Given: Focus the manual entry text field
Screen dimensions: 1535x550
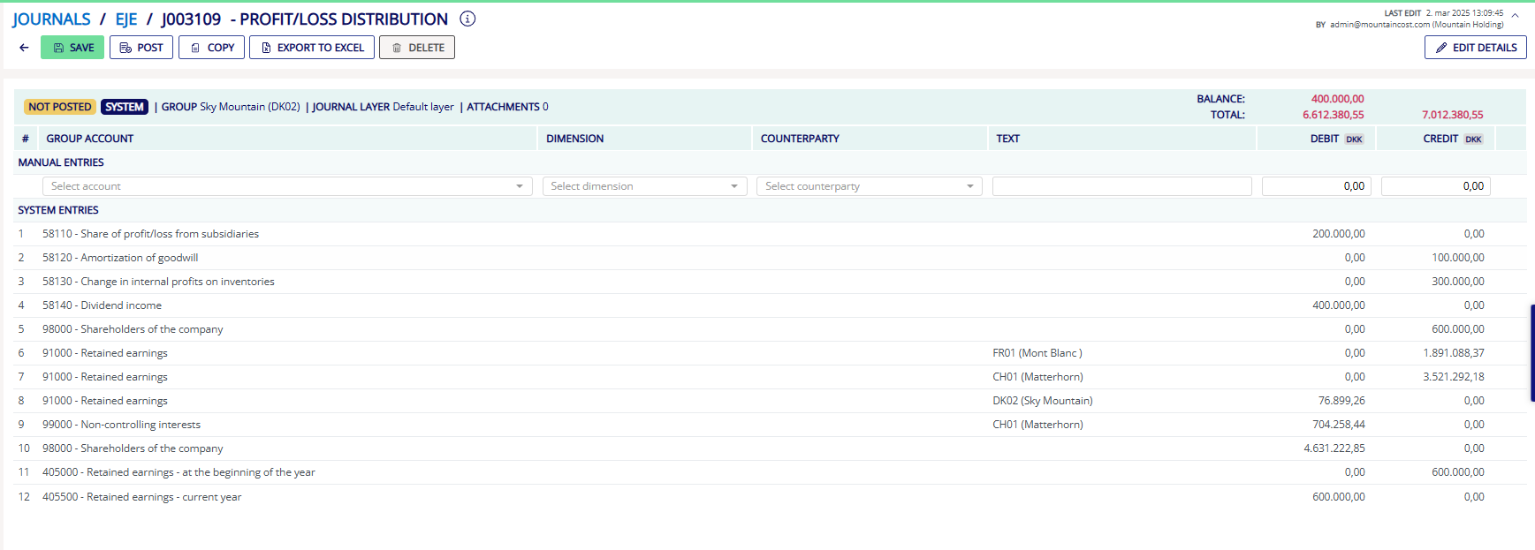Looking at the screenshot, I should click(x=1122, y=186).
